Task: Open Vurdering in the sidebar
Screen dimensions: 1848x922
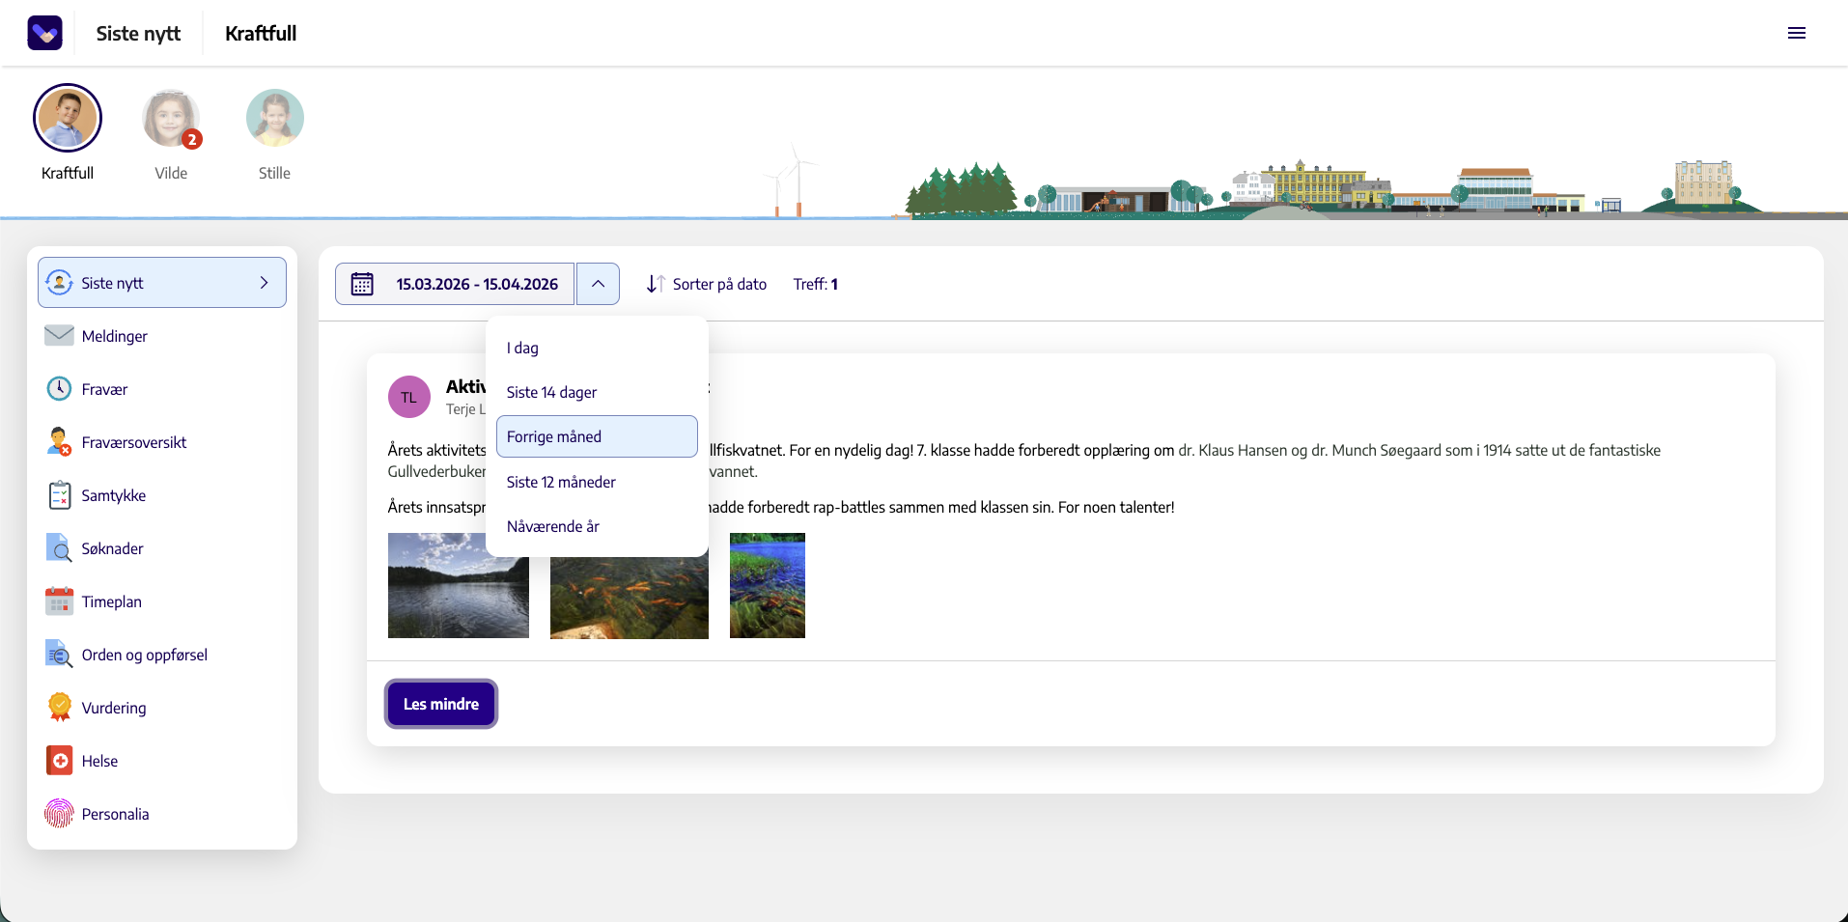Action: click(x=162, y=708)
